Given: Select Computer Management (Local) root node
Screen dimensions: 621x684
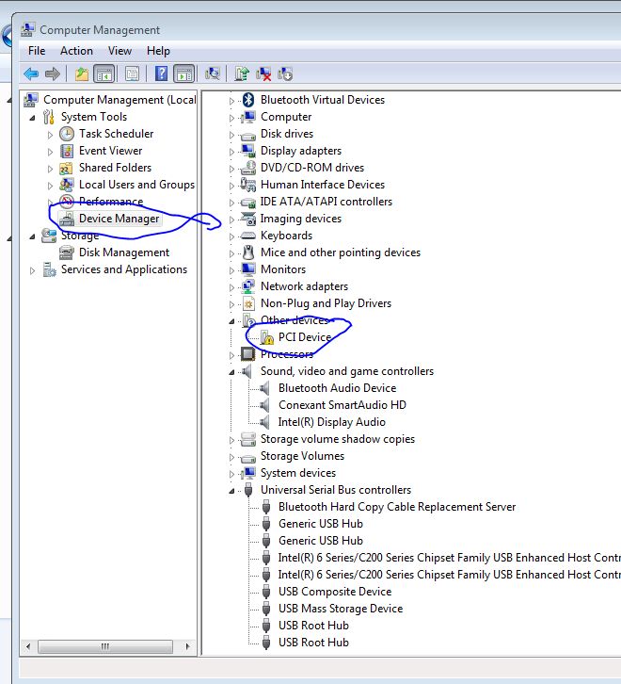Looking at the screenshot, I should [119, 100].
